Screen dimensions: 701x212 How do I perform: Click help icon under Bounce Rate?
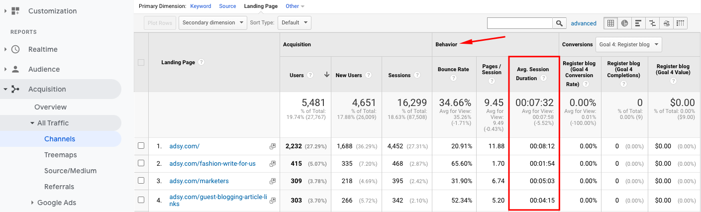pos(453,78)
